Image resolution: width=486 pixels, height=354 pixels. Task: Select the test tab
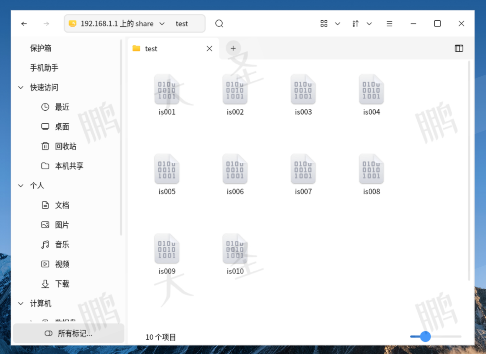point(173,49)
